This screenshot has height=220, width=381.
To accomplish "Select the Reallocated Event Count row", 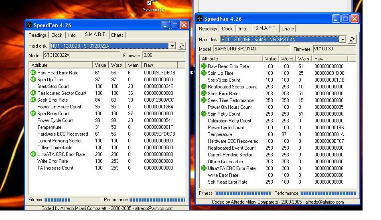I will pyautogui.click(x=278, y=148).
